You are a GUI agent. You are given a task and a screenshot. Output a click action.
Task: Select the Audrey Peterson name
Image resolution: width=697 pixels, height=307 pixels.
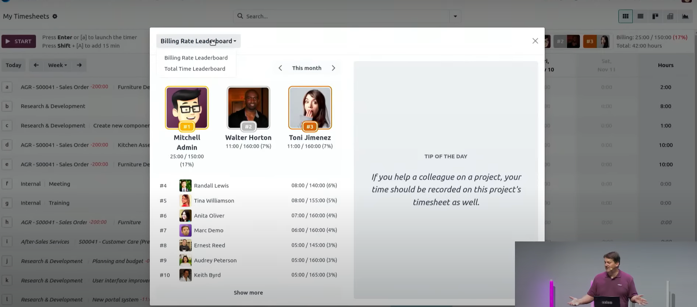point(215,260)
